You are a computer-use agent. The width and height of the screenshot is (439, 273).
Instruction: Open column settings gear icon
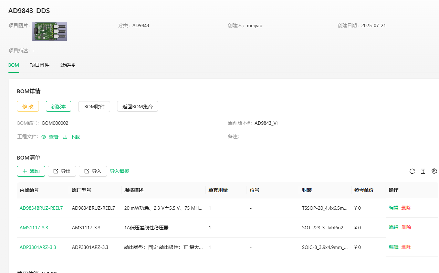pos(434,171)
